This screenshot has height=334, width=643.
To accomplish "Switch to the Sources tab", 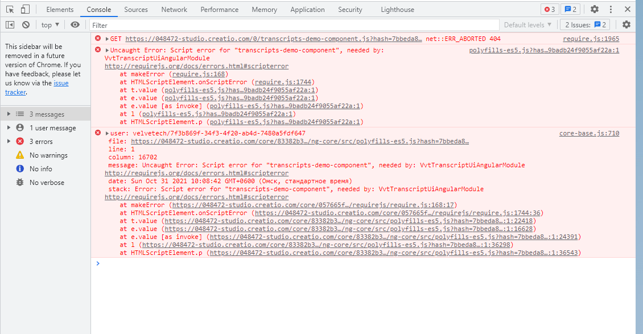I will pos(136,10).
